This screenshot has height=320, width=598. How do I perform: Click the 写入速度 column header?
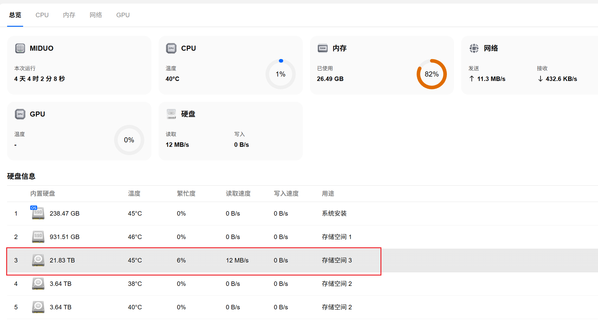click(286, 193)
